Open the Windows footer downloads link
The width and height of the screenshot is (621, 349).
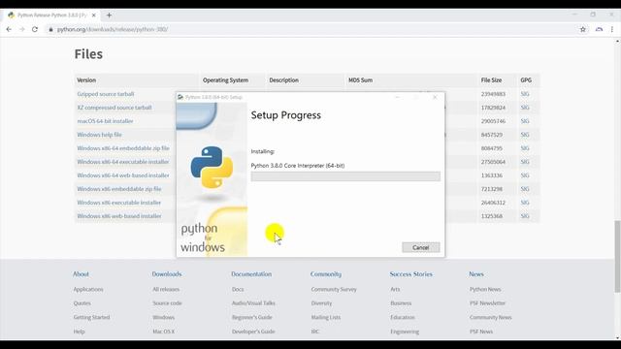(x=164, y=317)
